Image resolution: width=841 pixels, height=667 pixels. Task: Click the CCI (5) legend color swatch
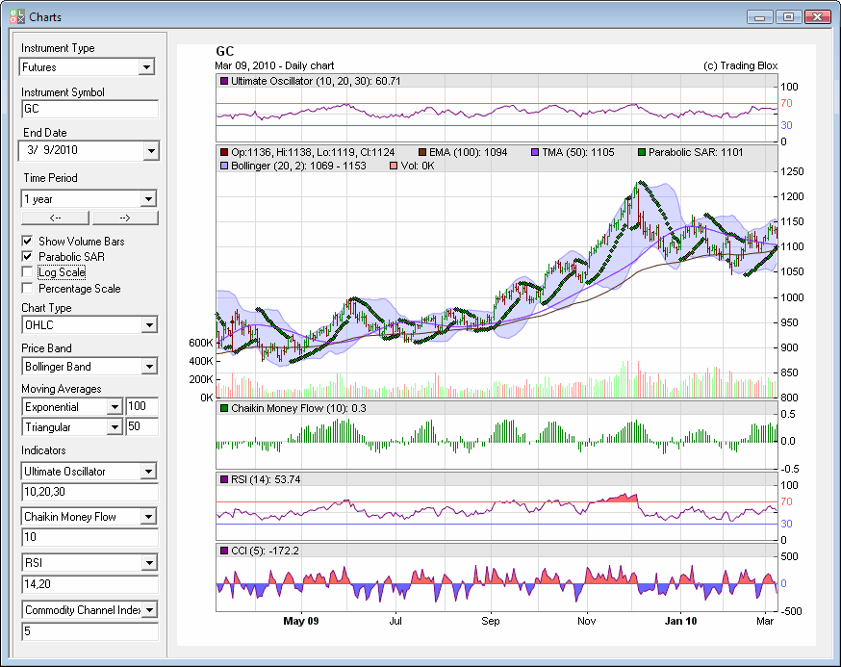(224, 551)
